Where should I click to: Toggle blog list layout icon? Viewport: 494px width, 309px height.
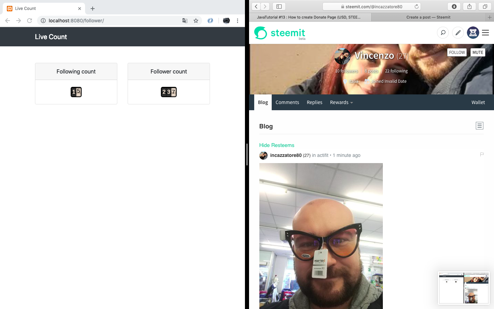tap(480, 126)
